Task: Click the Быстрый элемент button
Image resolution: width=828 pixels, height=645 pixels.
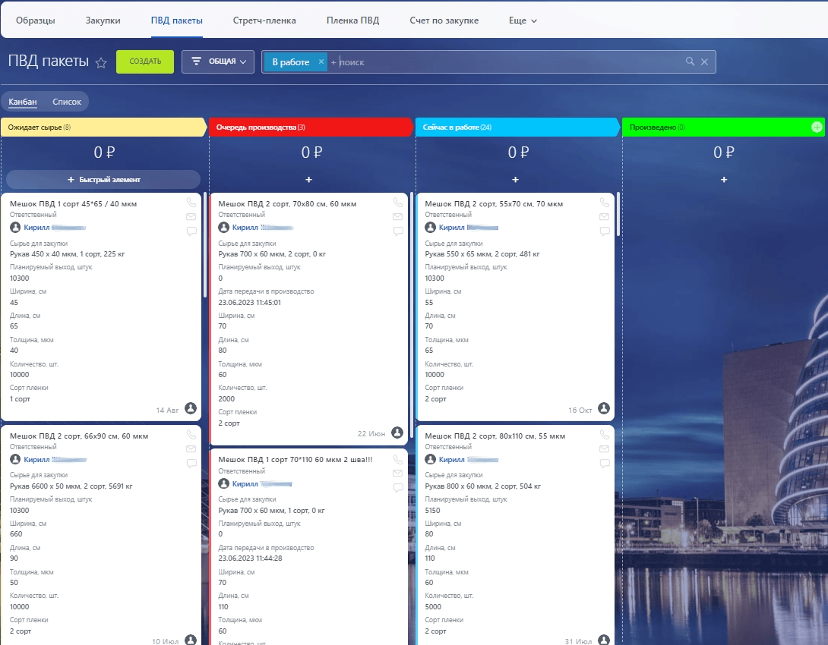Action: coord(103,179)
